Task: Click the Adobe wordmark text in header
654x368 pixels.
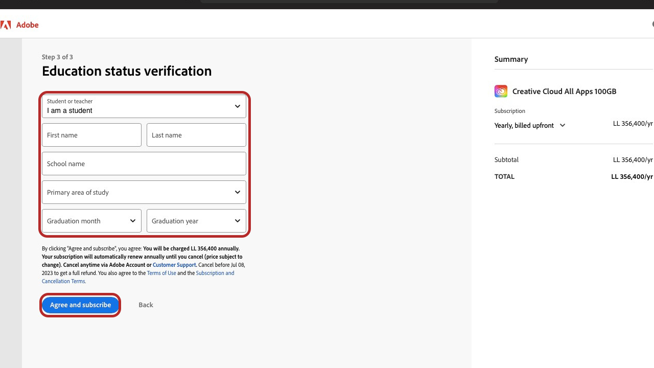Action: 28,25
